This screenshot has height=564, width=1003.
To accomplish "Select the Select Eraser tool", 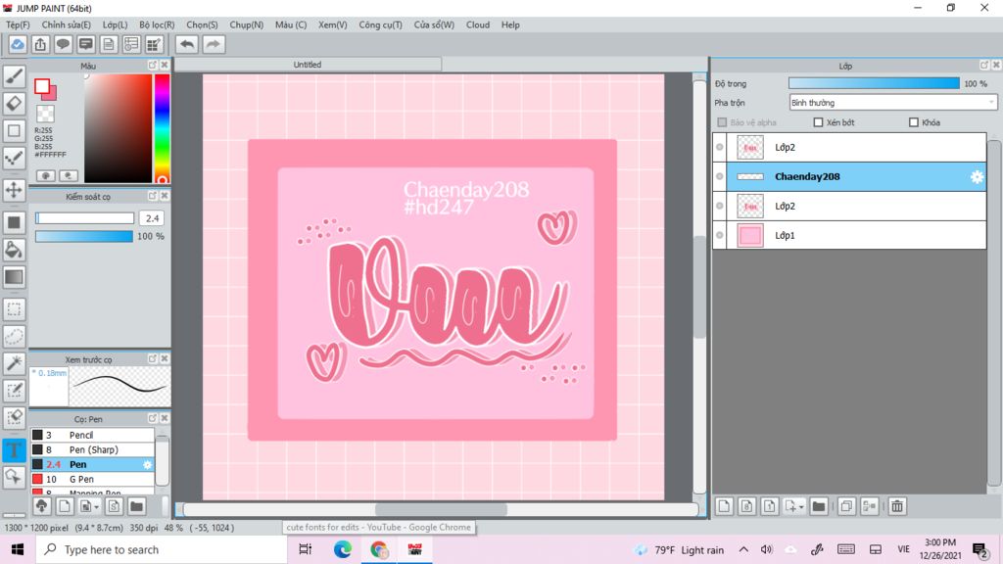I will [14, 417].
